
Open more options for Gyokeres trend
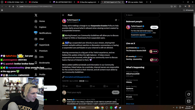(x=157, y=87)
